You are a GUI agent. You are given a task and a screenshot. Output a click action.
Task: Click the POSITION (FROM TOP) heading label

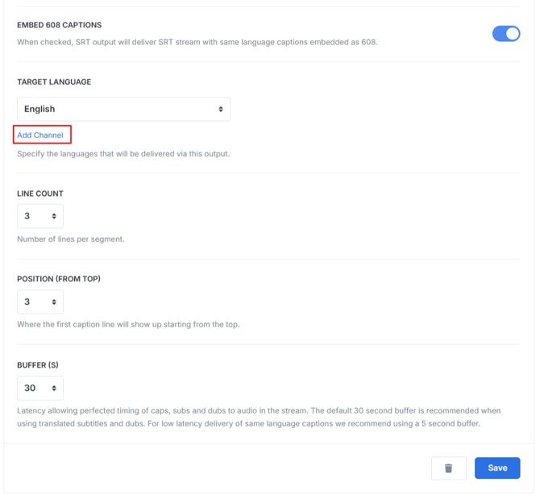(x=59, y=279)
